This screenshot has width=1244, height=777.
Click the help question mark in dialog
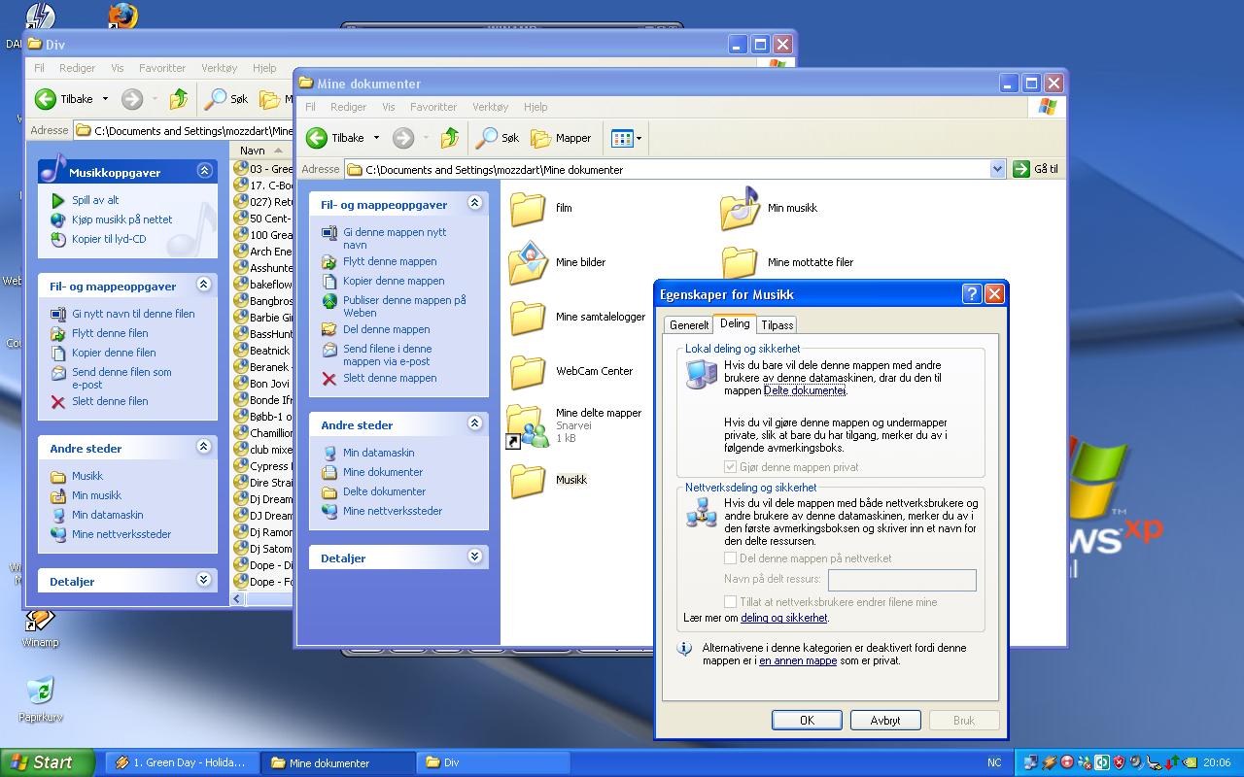click(971, 294)
